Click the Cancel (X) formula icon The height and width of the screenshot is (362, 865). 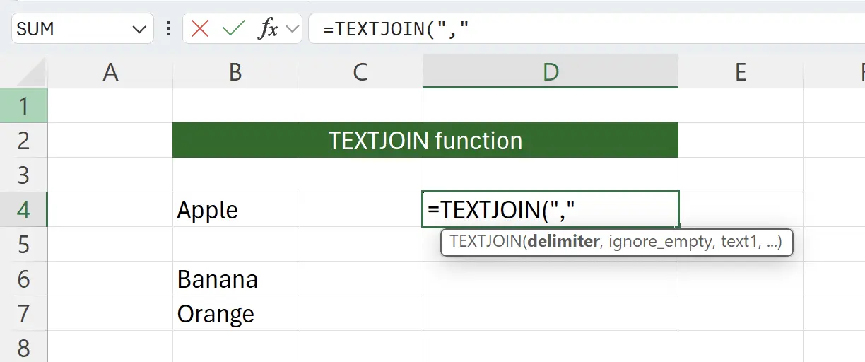tap(200, 29)
